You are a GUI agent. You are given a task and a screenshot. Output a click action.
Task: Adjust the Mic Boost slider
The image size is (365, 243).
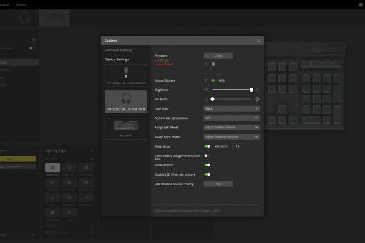(x=232, y=99)
